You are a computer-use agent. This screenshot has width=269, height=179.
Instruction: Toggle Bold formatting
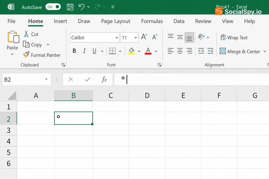click(x=74, y=51)
